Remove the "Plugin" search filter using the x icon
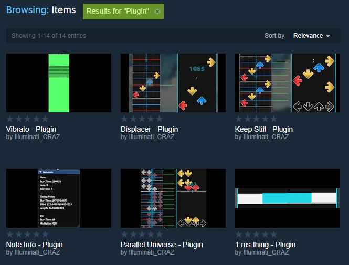Viewport: 349px width, 265px height. click(157, 12)
